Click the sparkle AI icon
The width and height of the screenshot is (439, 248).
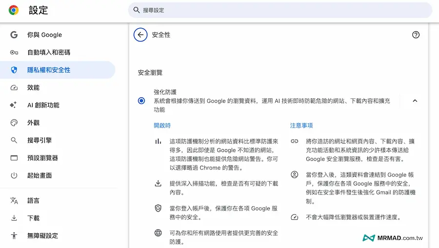click(x=13, y=105)
